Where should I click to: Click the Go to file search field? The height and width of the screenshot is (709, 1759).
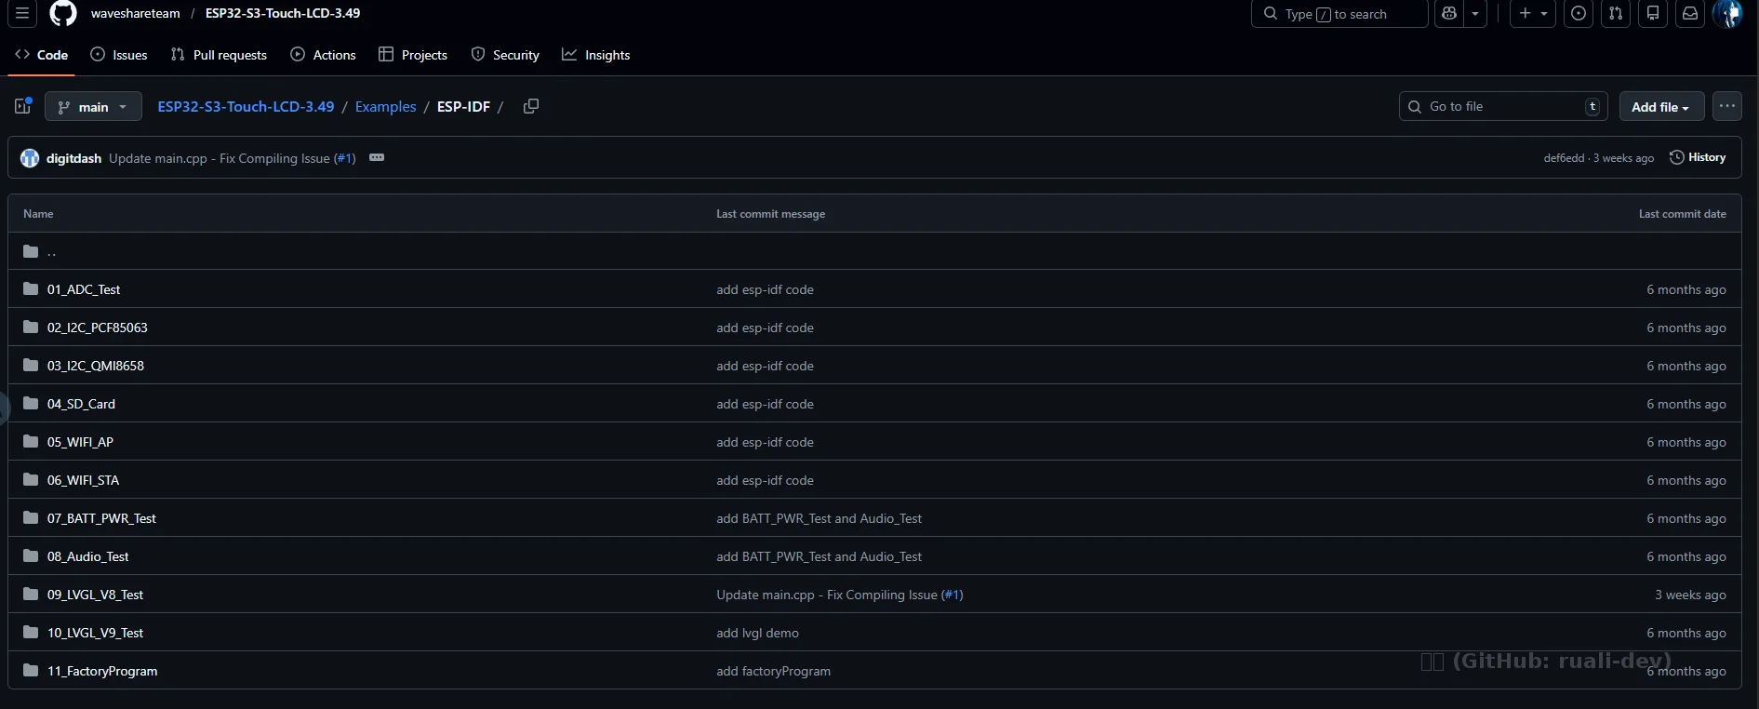pyautogui.click(x=1502, y=107)
